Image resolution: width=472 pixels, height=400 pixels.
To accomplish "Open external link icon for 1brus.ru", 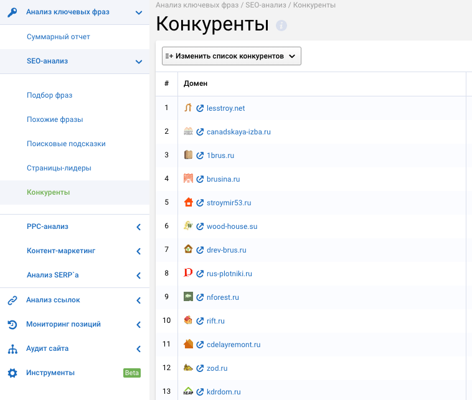I will (200, 156).
